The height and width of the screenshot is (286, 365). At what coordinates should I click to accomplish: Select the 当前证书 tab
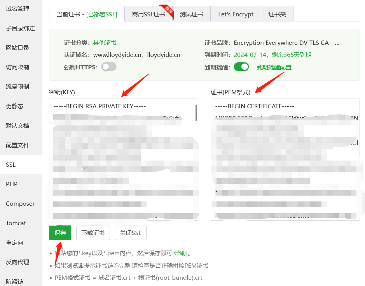(x=87, y=14)
